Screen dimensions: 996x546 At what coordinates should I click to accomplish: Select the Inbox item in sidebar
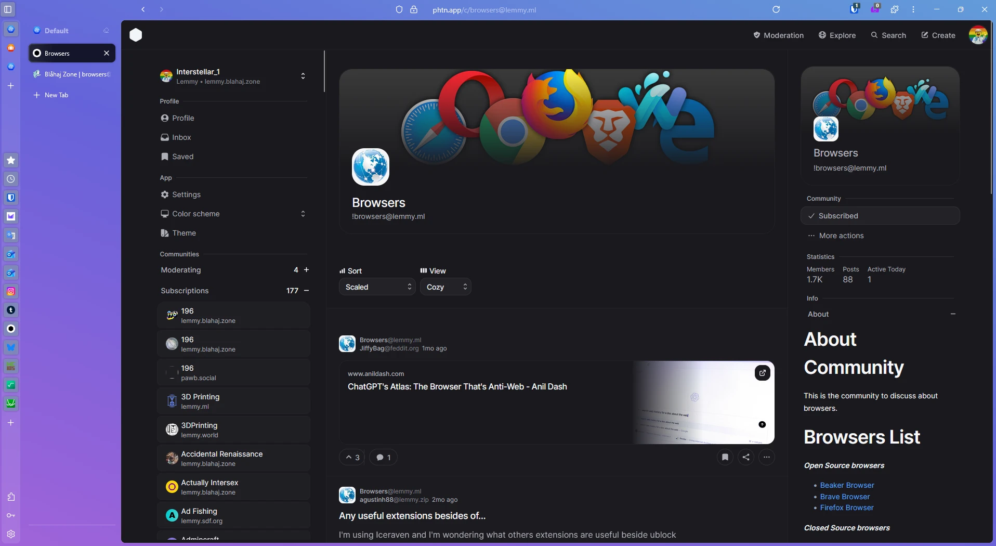point(181,137)
